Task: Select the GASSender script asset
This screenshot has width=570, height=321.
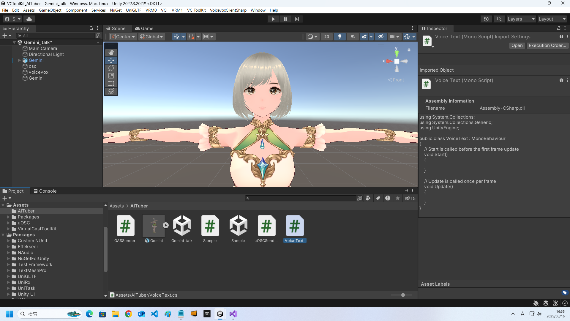Action: (x=125, y=229)
